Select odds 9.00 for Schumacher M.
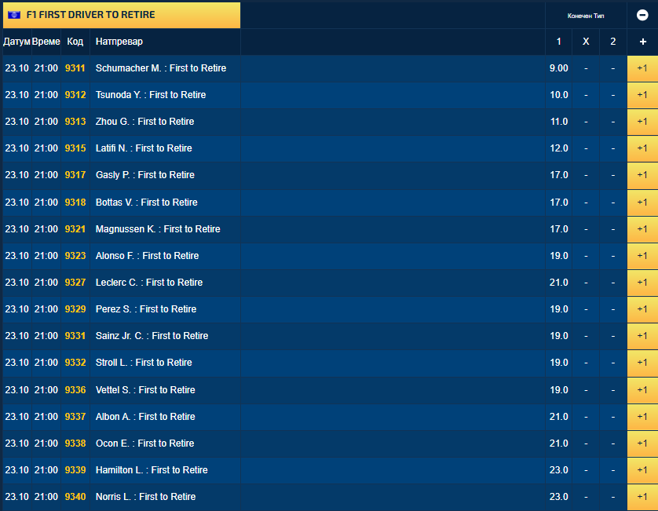658x511 pixels. 558,68
